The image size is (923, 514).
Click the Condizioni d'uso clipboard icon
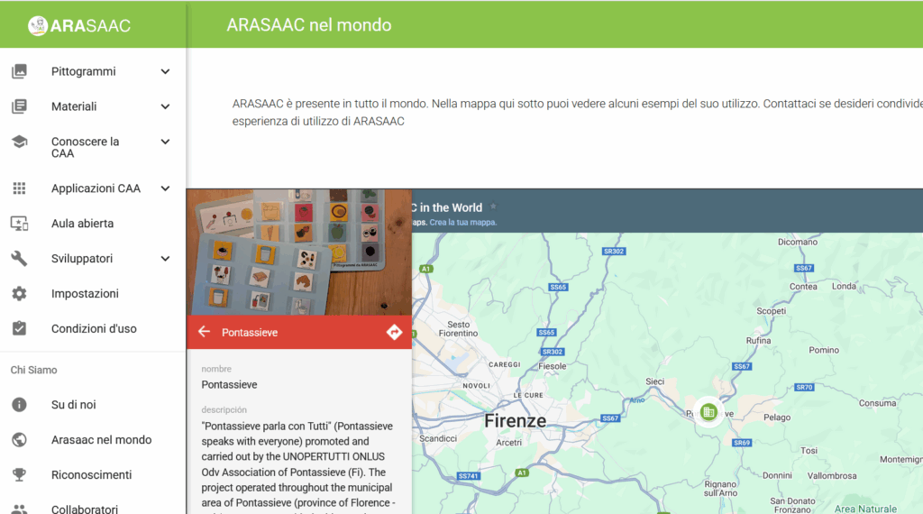pyautogui.click(x=20, y=328)
